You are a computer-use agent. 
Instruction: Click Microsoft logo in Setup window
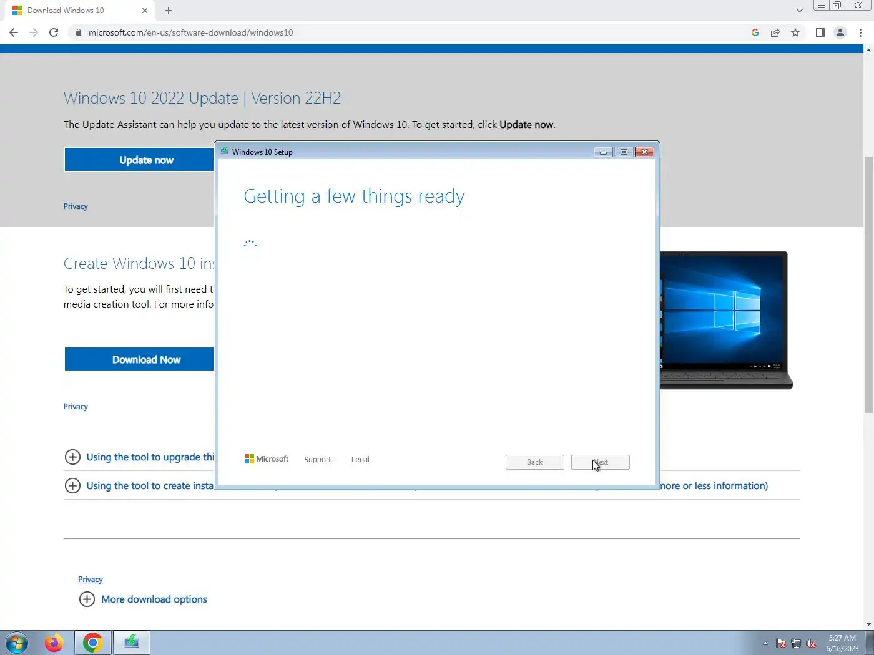[x=267, y=459]
